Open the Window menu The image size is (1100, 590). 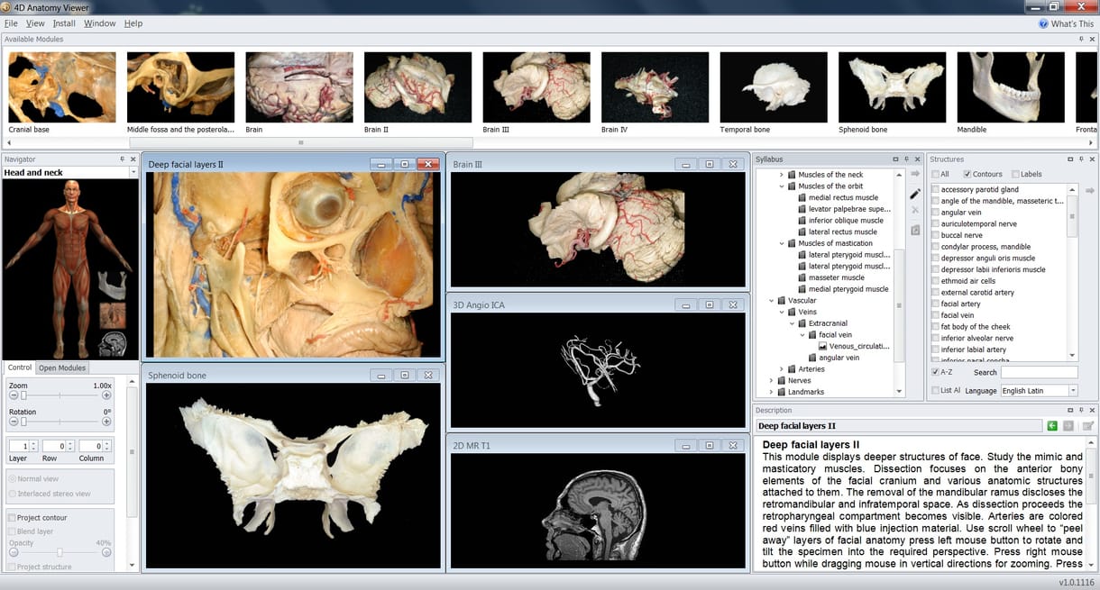click(100, 23)
